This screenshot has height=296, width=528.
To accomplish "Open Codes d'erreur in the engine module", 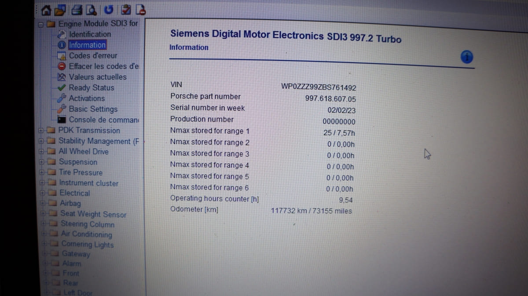I will 93,56.
